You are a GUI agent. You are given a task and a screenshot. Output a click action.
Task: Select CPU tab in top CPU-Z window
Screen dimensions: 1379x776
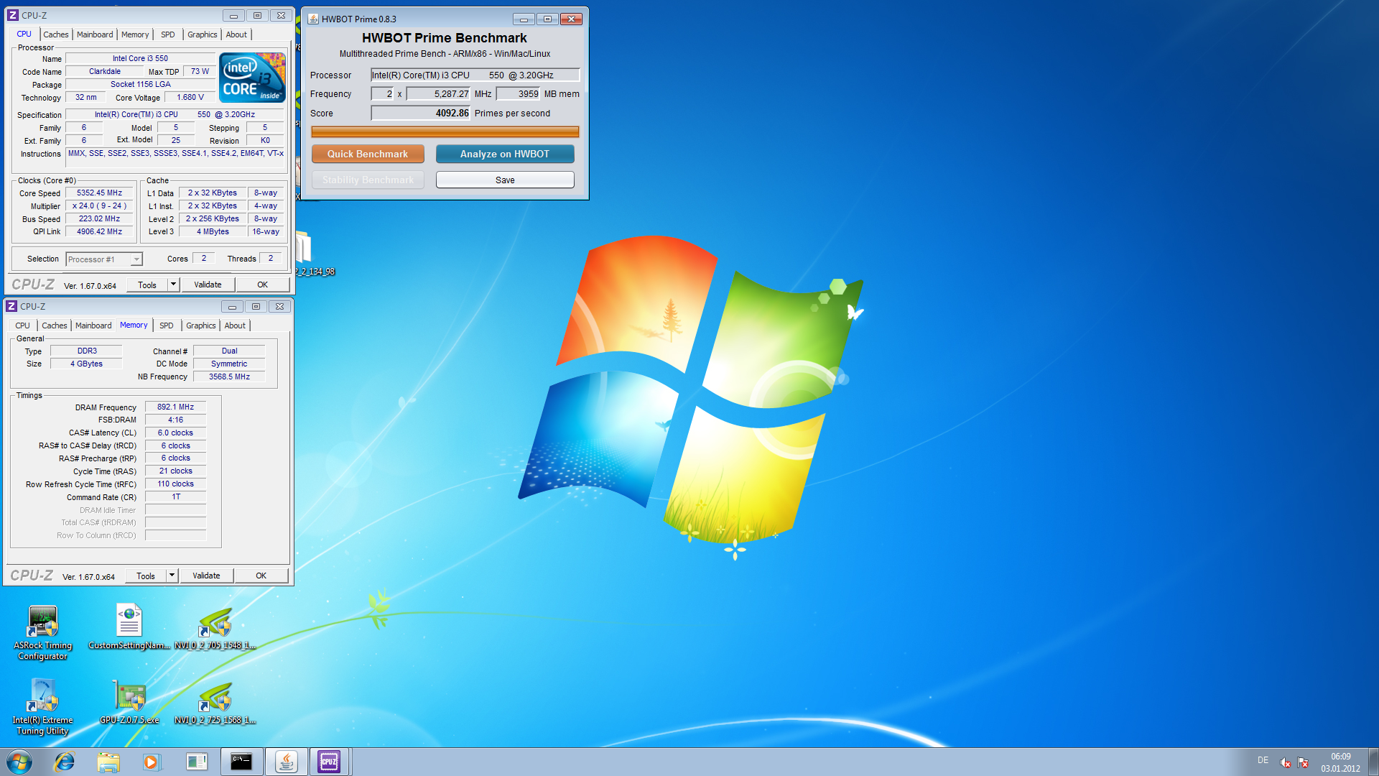24,34
